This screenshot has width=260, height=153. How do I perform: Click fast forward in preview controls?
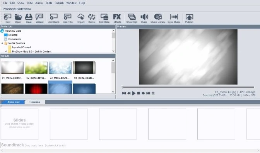[143, 93]
